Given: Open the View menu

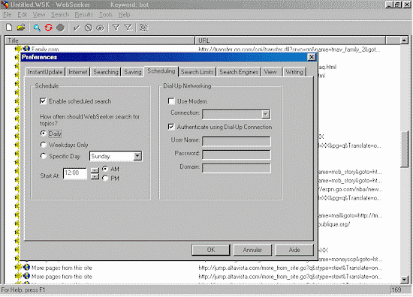Looking at the screenshot, I should pyautogui.click(x=39, y=15).
